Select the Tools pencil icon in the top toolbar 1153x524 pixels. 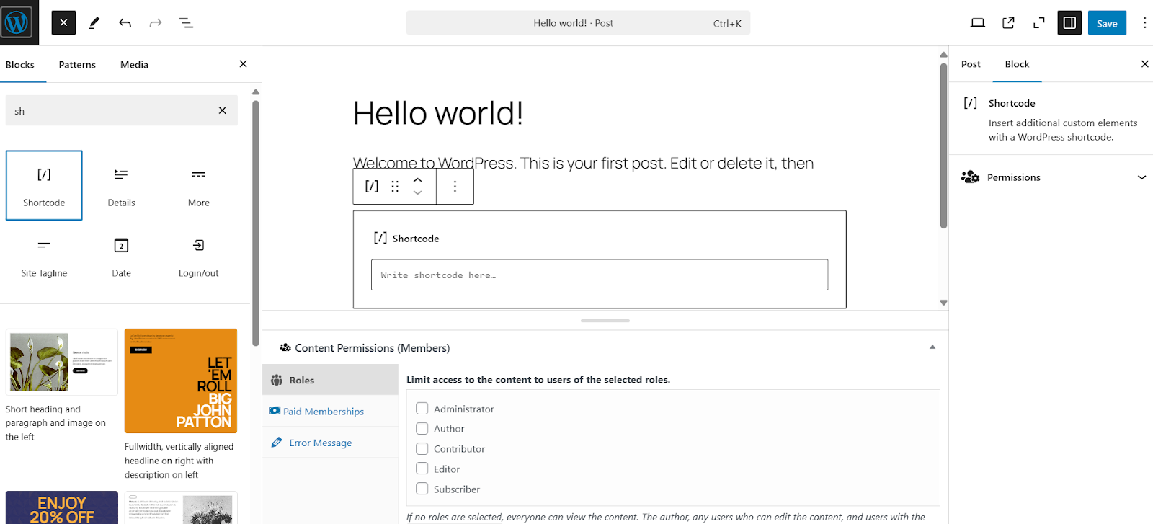(x=94, y=23)
